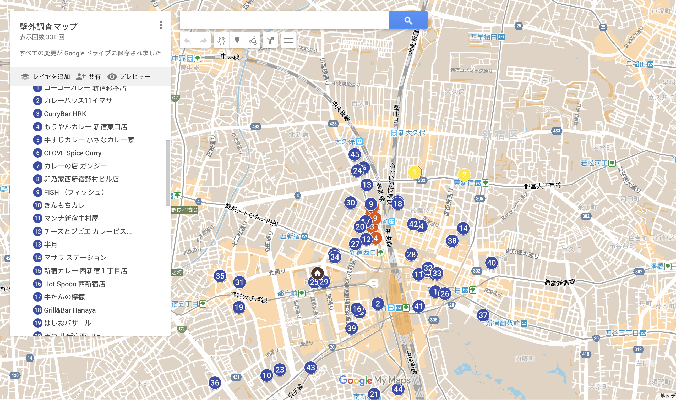
Task: Click blue map marker 14
Action: point(463,228)
